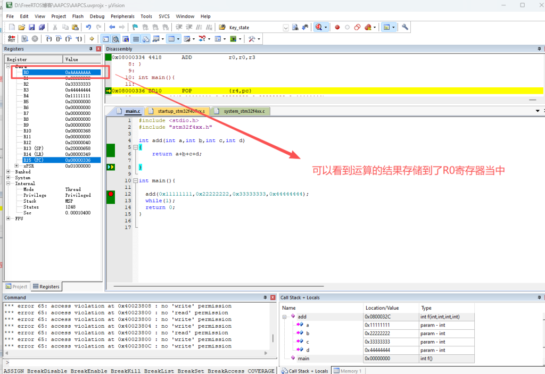Click the Insert/Remove Breakpoint red dot icon
The width and height of the screenshot is (545, 374).
point(337,27)
